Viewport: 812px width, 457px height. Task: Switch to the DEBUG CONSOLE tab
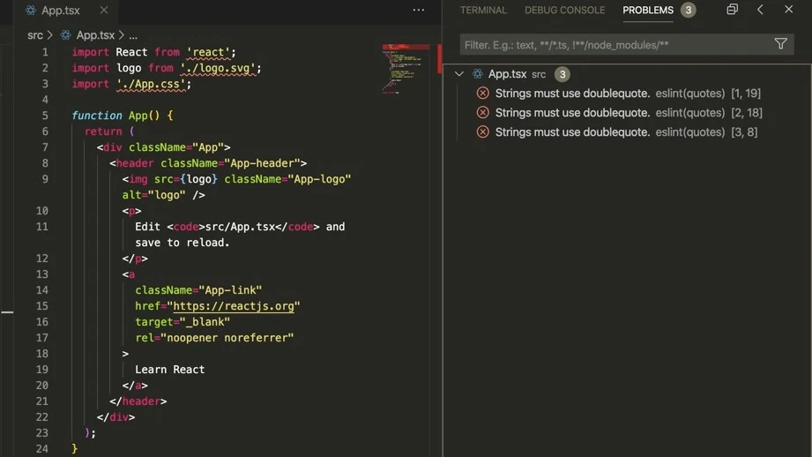(x=564, y=10)
